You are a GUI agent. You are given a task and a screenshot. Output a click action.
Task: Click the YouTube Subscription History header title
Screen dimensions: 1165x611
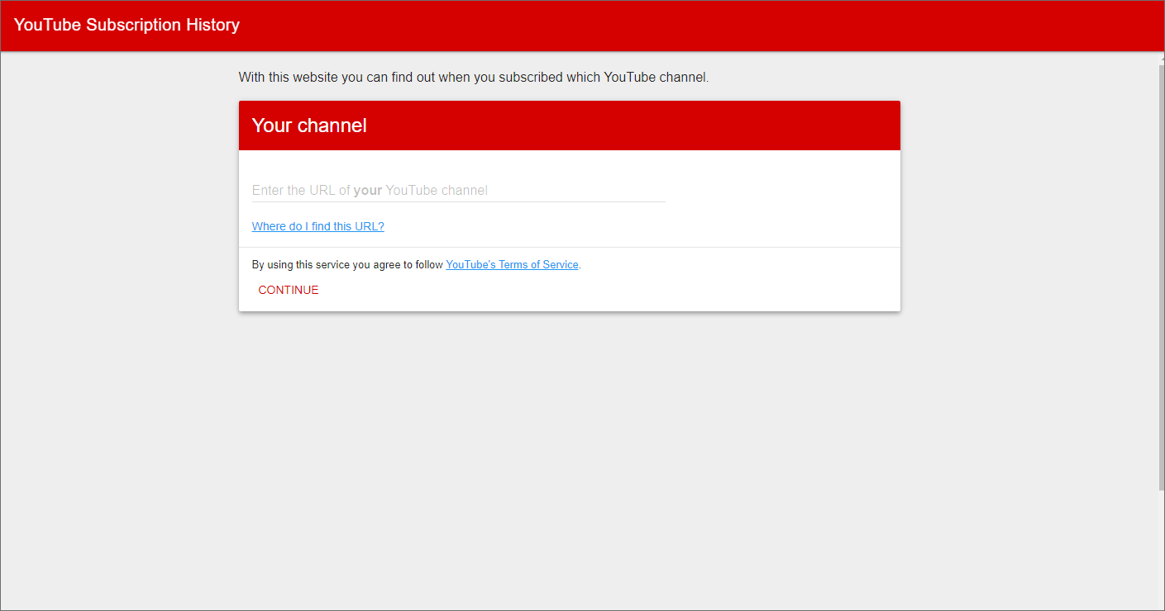click(x=127, y=25)
